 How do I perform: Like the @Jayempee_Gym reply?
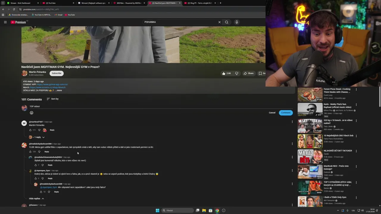click(x=36, y=178)
